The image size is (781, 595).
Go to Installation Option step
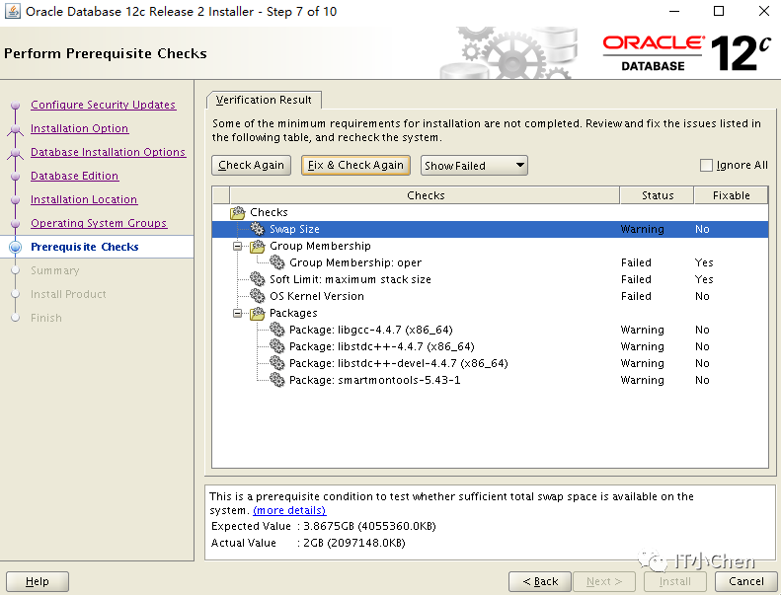point(79,128)
